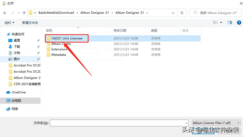Viewport: 243px width, 137px height.
Task: Open the help question mark icon
Action: [239, 23]
